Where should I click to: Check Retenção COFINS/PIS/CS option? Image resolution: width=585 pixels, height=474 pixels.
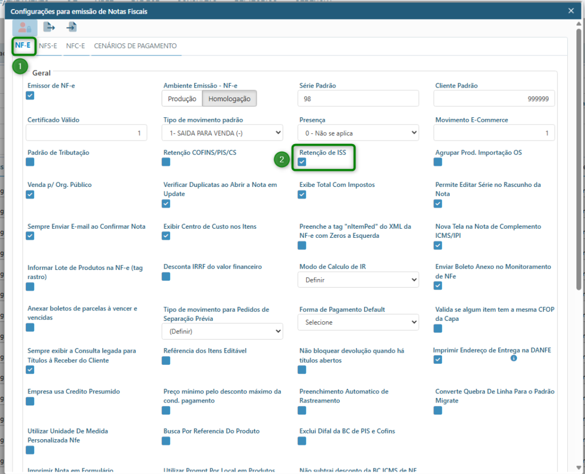(x=166, y=162)
